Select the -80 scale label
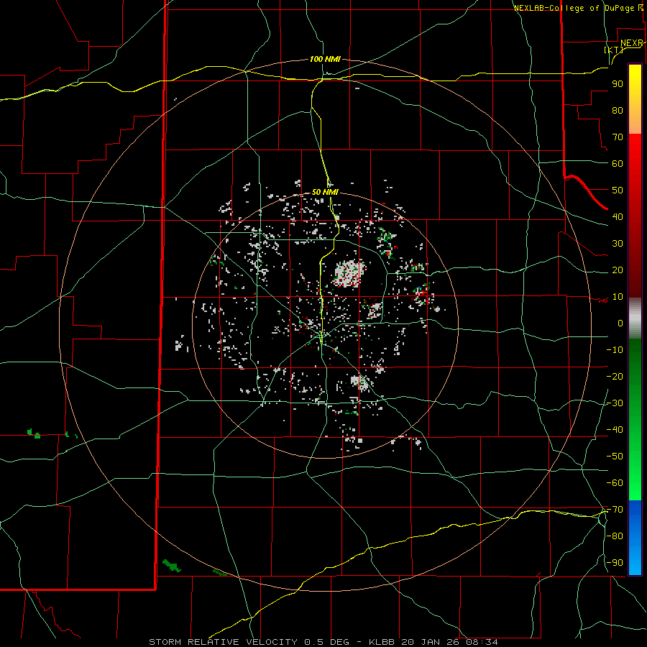This screenshot has width=647, height=647. coord(615,536)
